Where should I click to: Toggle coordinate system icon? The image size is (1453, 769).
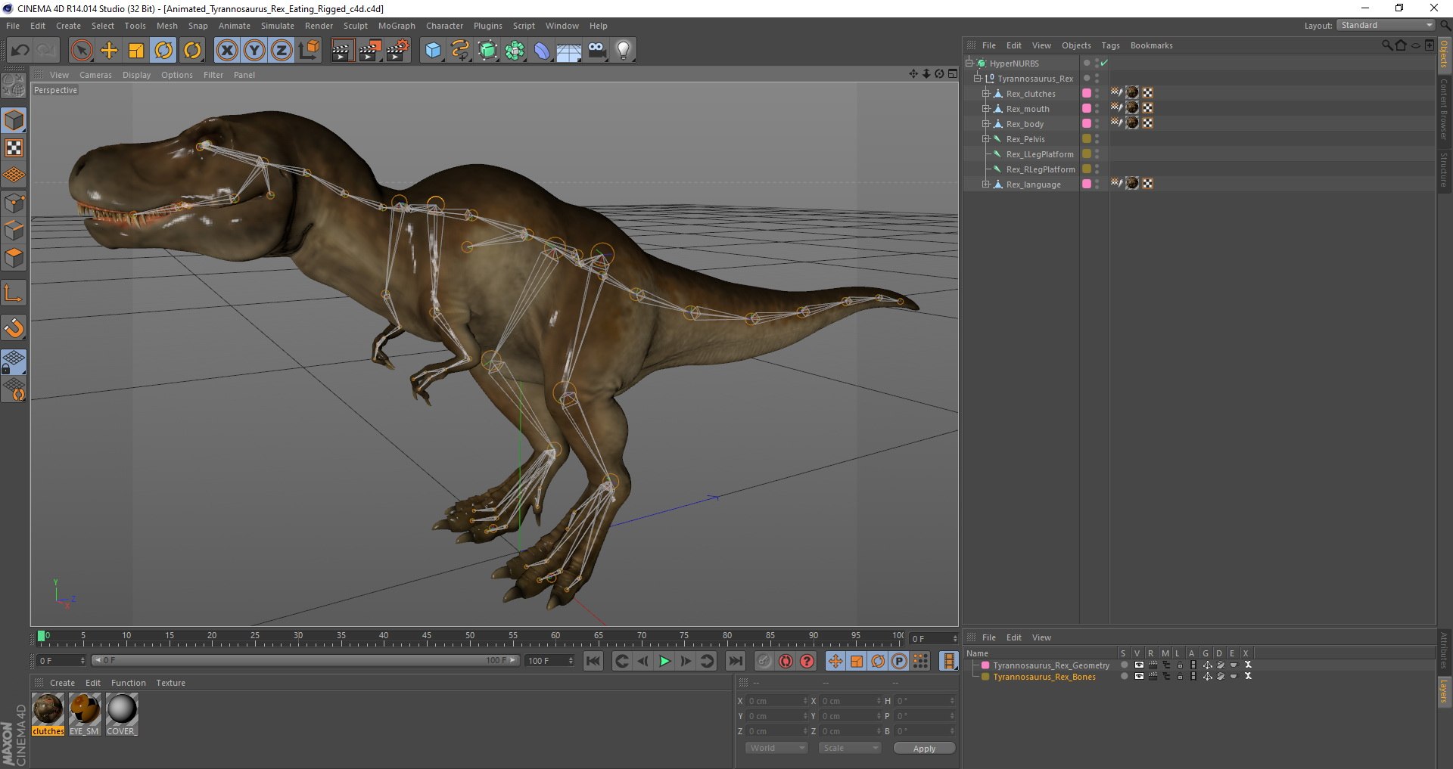309,51
